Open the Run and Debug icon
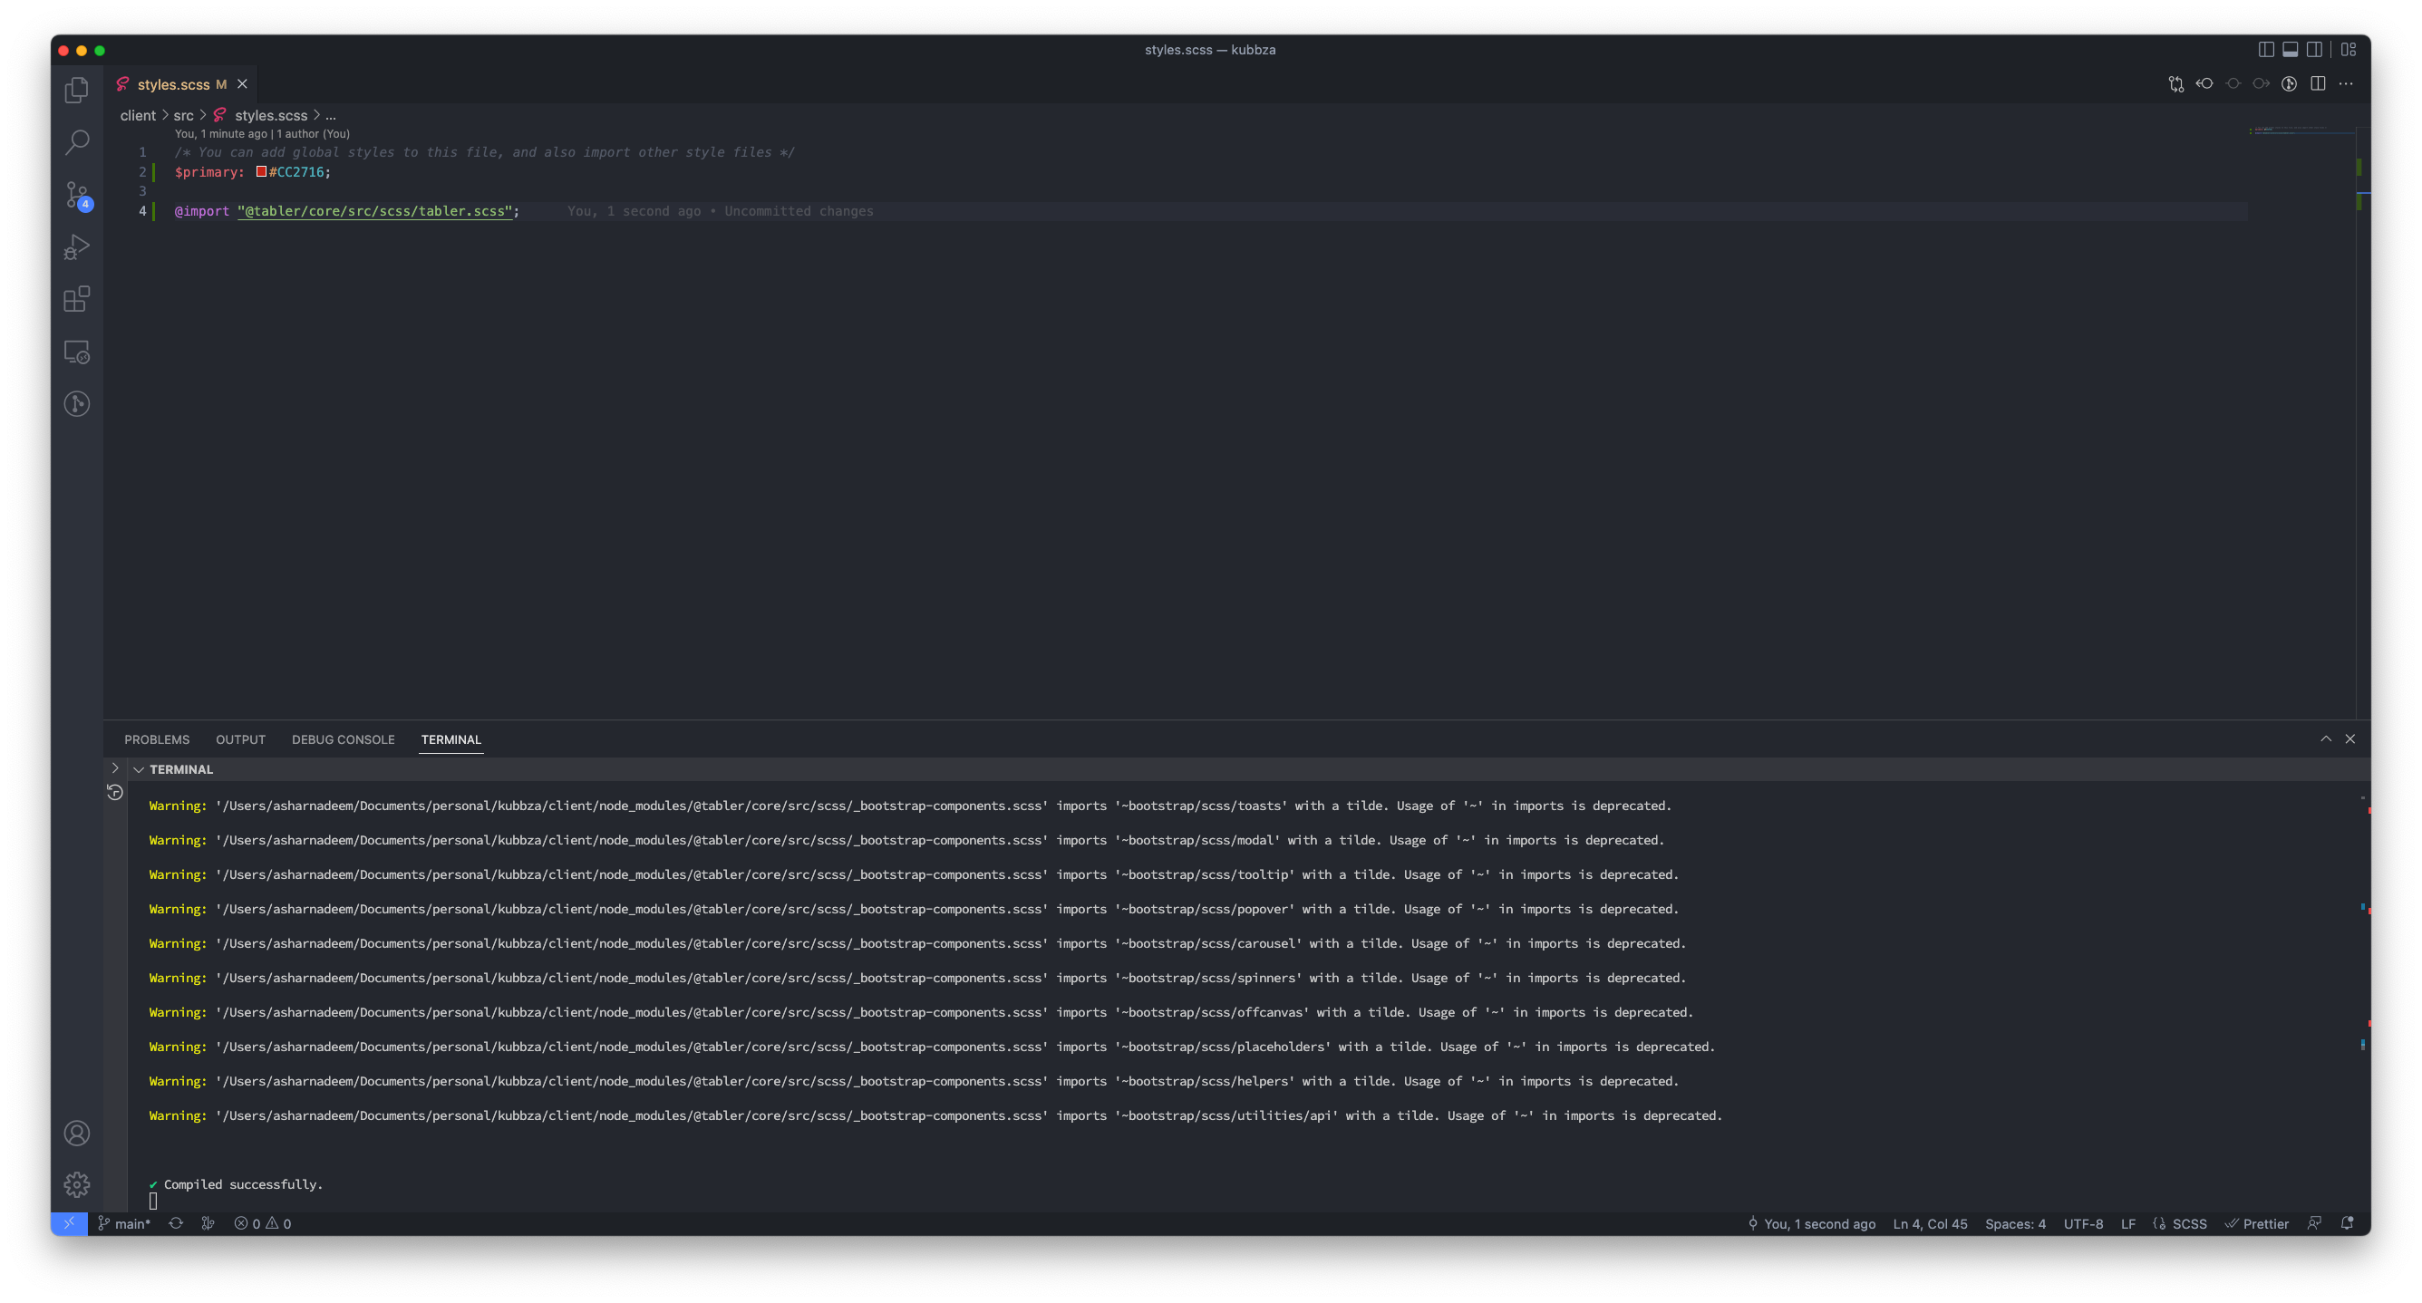 tap(76, 247)
